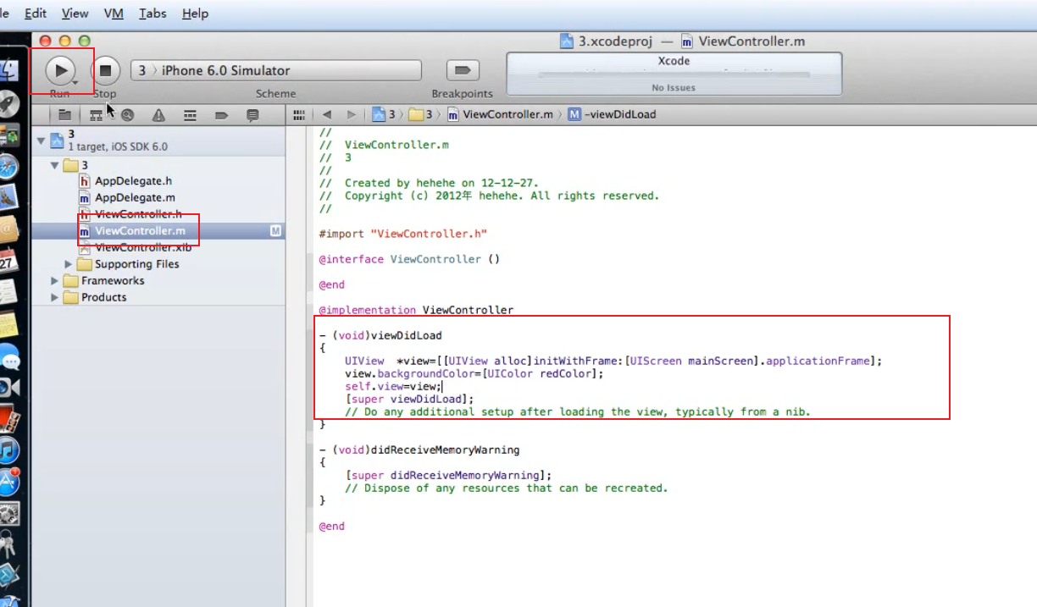The image size is (1037, 607).
Task: Stop the running app
Action: pyautogui.click(x=105, y=70)
